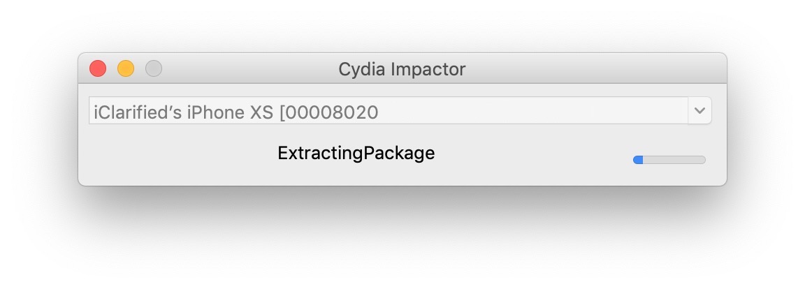Select the "iClarified's" text in device field
The image size is (805, 289).
point(136,112)
